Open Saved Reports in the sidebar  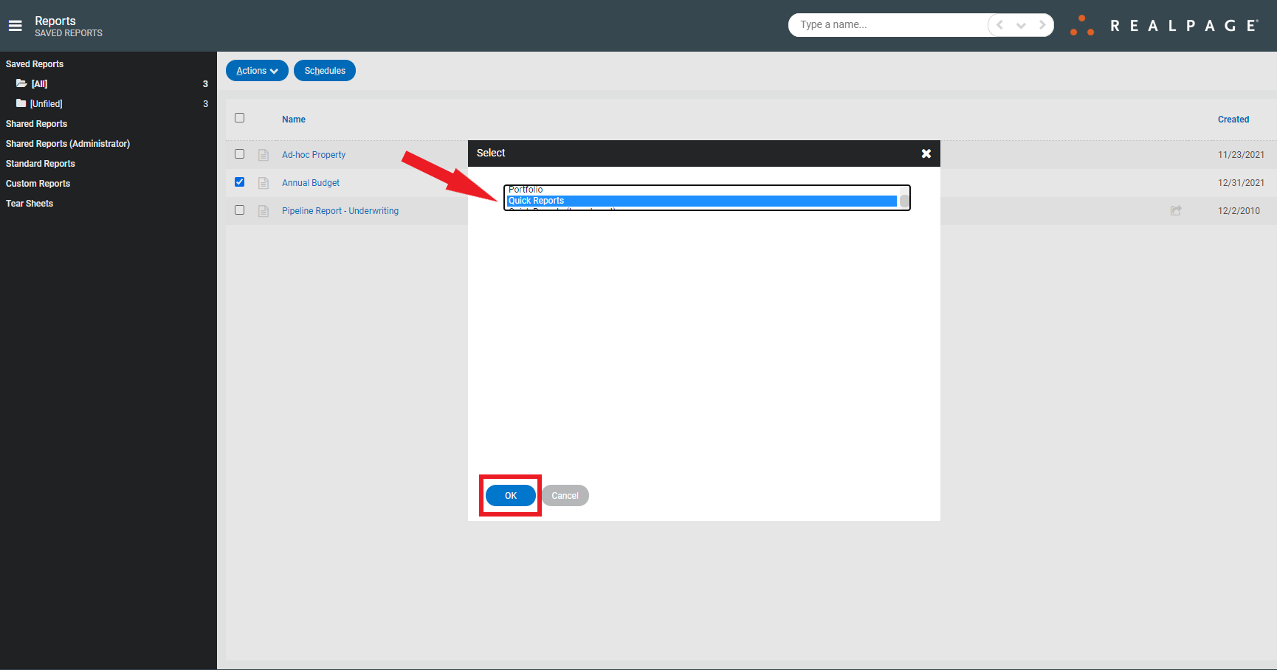point(35,64)
